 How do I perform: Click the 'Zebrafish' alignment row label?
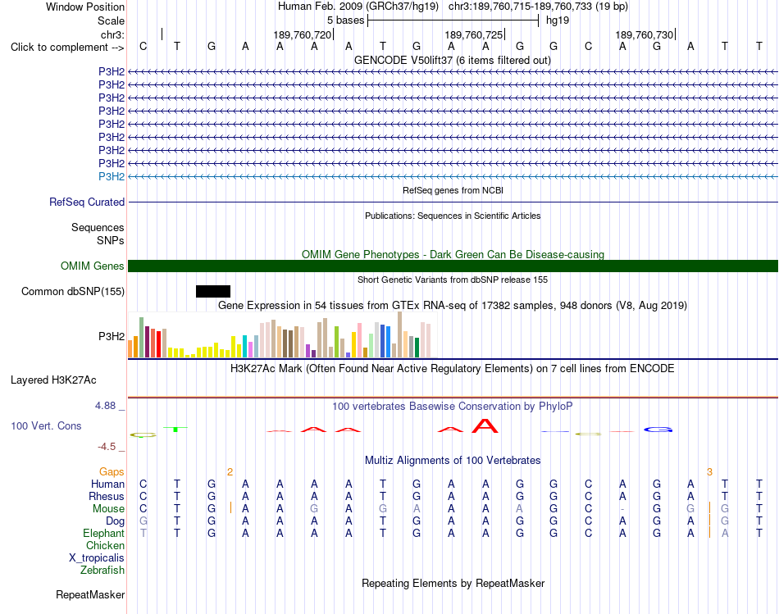click(102, 571)
